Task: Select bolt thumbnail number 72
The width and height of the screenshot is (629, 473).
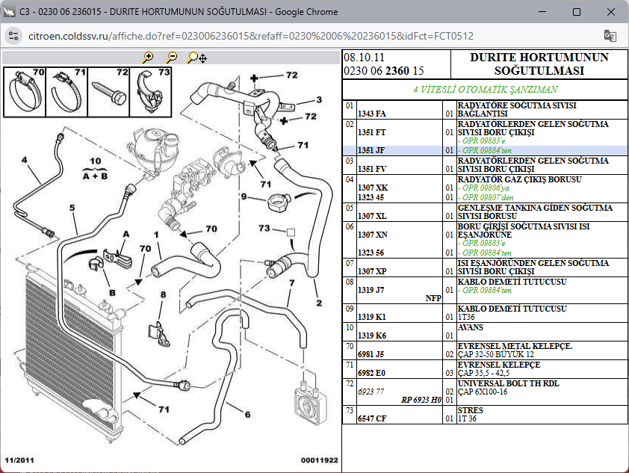Action: click(109, 92)
